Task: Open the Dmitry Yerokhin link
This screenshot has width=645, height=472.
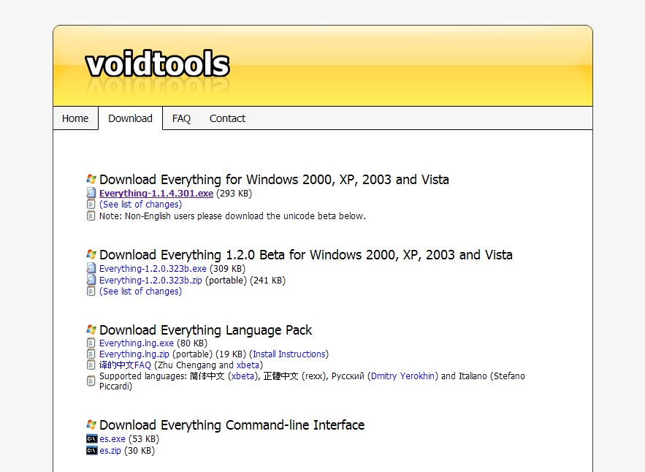Action: click(x=402, y=376)
